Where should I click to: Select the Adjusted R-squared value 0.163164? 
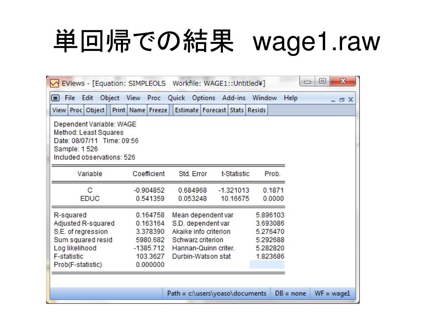[x=150, y=223]
